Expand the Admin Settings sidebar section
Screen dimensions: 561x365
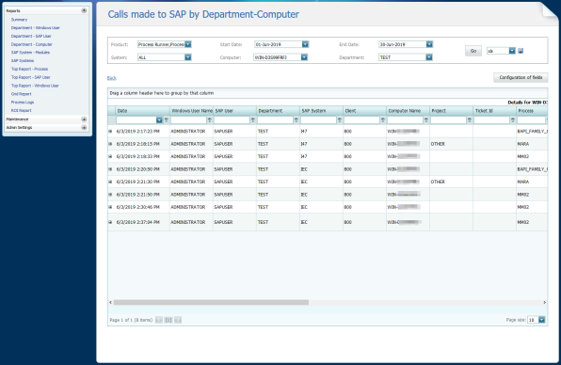click(x=84, y=127)
